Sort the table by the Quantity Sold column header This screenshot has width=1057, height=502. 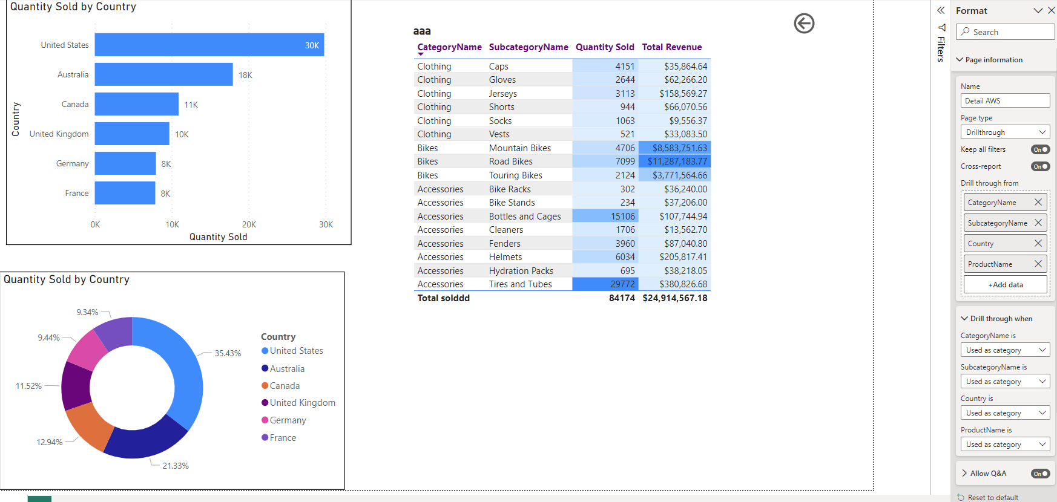pos(605,47)
